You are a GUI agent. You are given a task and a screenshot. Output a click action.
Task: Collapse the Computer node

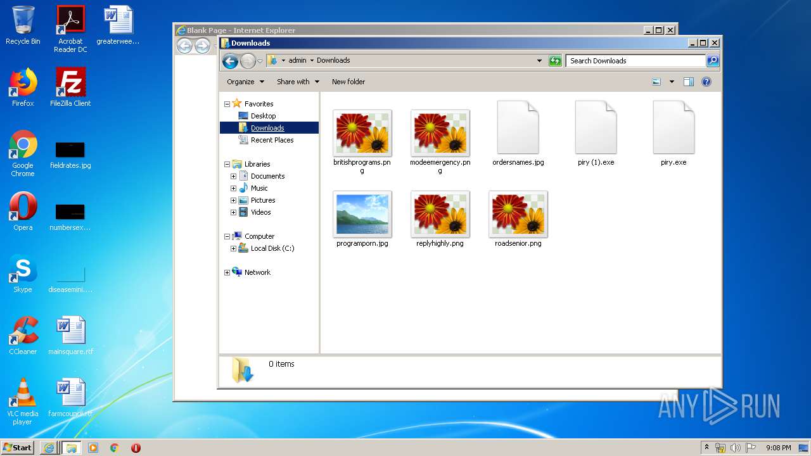click(227, 236)
